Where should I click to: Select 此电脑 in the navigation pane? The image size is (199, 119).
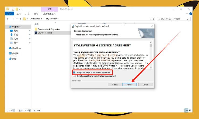[x=15, y=53]
